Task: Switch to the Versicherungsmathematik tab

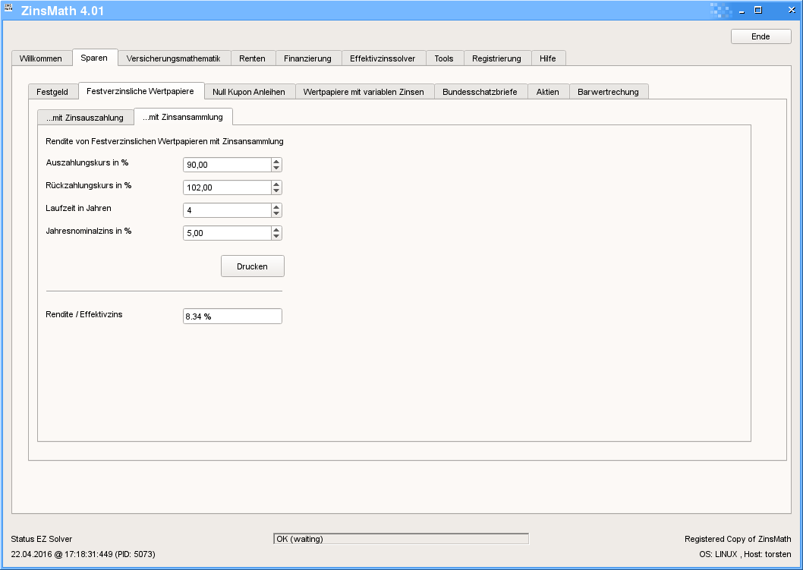Action: (173, 58)
